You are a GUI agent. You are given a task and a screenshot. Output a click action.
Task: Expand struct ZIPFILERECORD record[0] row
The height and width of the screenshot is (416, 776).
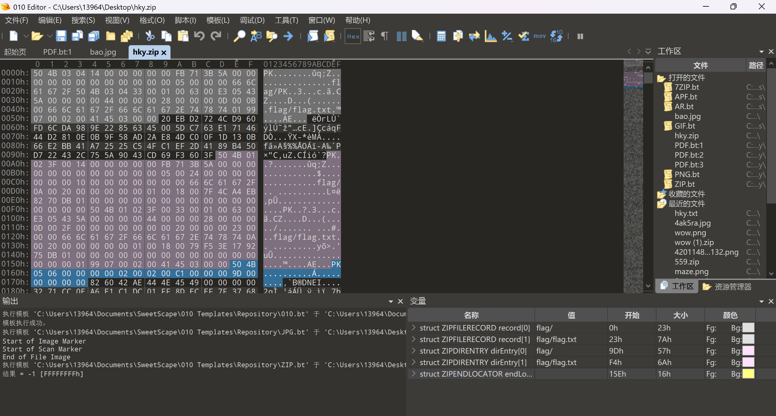click(413, 327)
